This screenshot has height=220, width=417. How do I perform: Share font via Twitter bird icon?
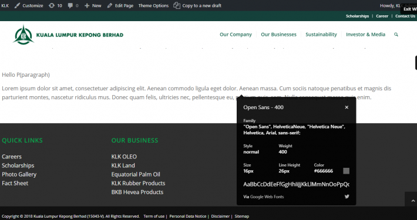347,197
